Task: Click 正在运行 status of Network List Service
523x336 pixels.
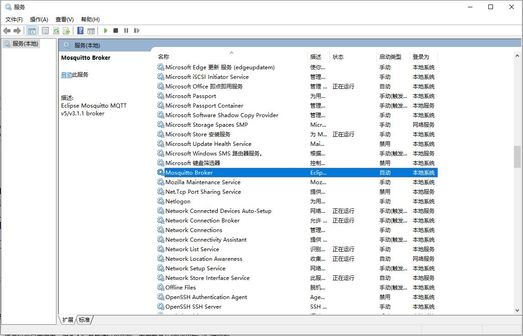Action: [344, 249]
